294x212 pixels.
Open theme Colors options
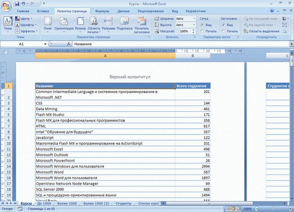pyautogui.click(x=24, y=19)
